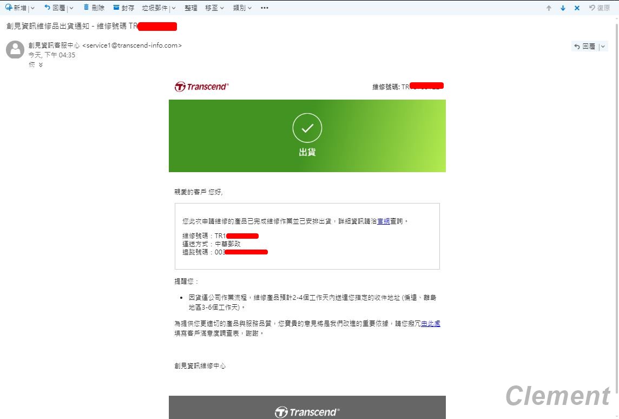Expand recipient details chevron next to 您
The width and height of the screenshot is (619, 419).
pos(41,65)
